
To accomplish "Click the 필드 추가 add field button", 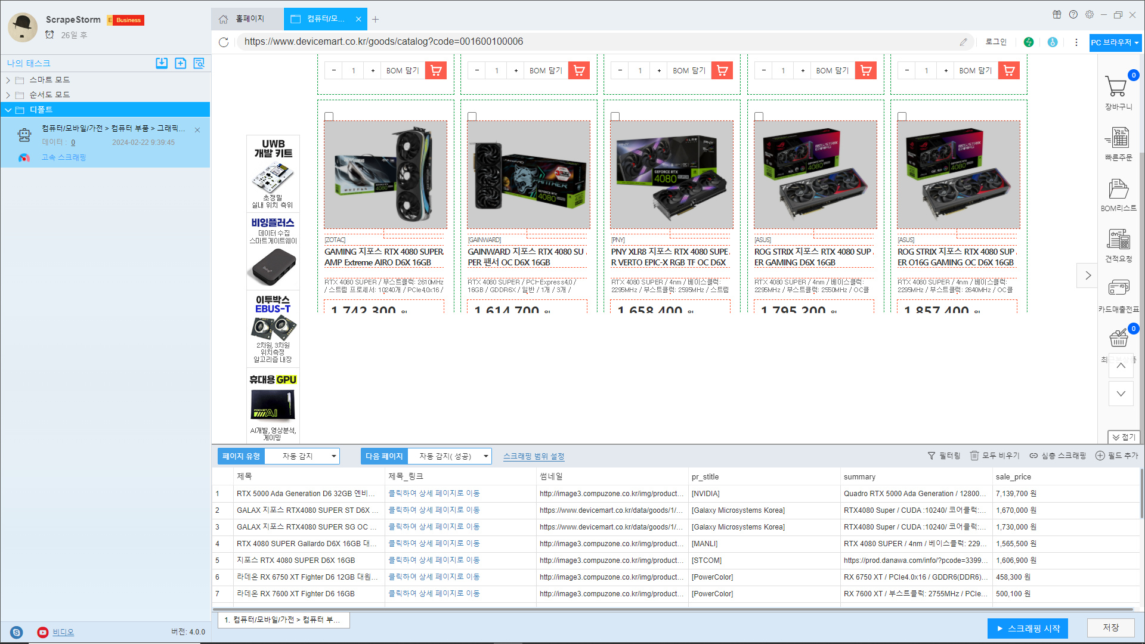I will (x=1117, y=456).
